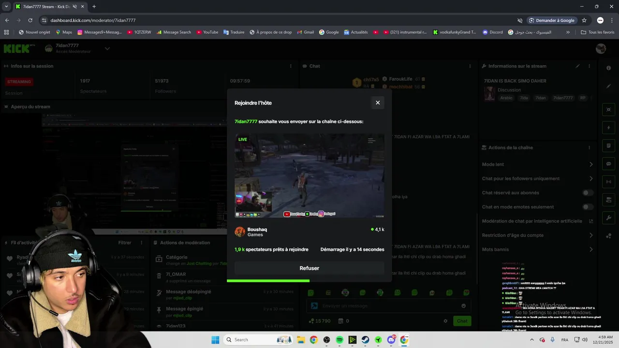Image resolution: width=619 pixels, height=348 pixels.
Task: Open the Message Search bookmark
Action: pos(174,32)
